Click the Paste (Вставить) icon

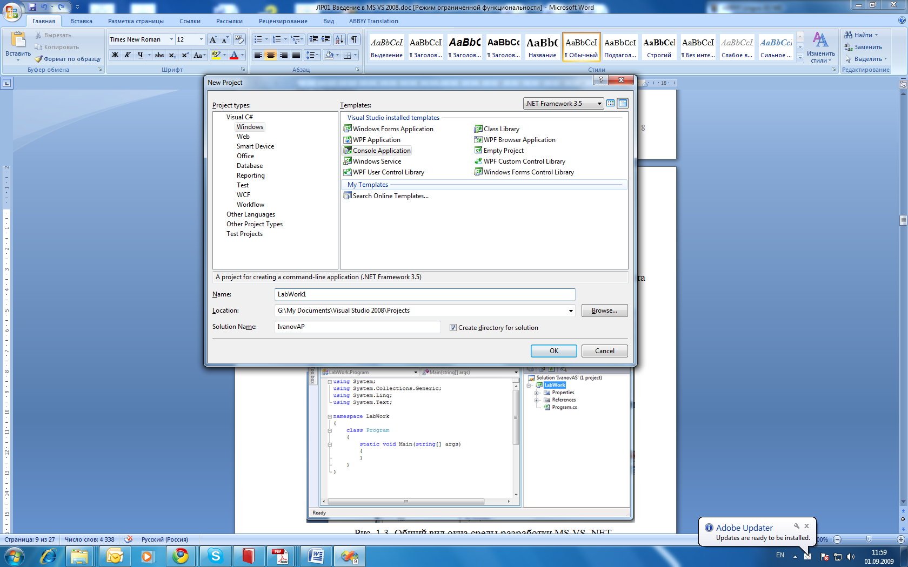point(18,40)
